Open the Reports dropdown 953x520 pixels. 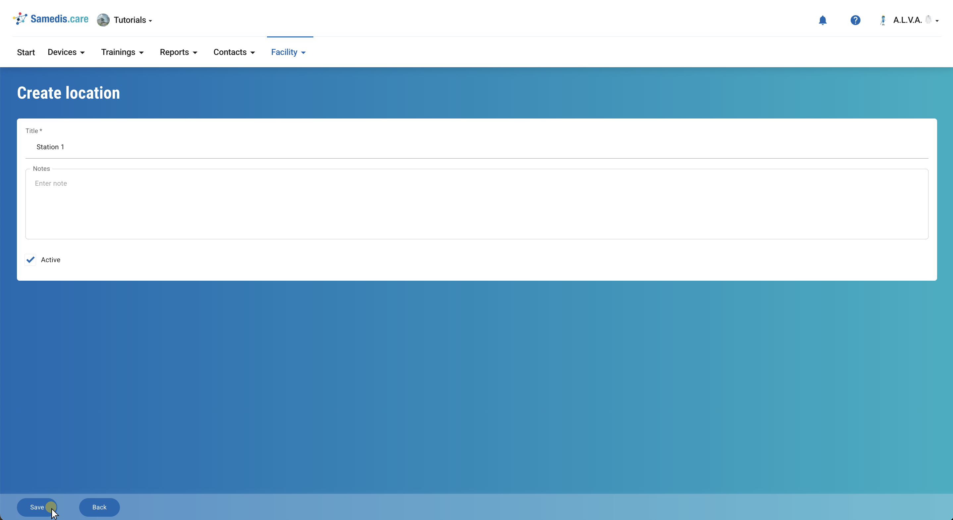pos(178,52)
